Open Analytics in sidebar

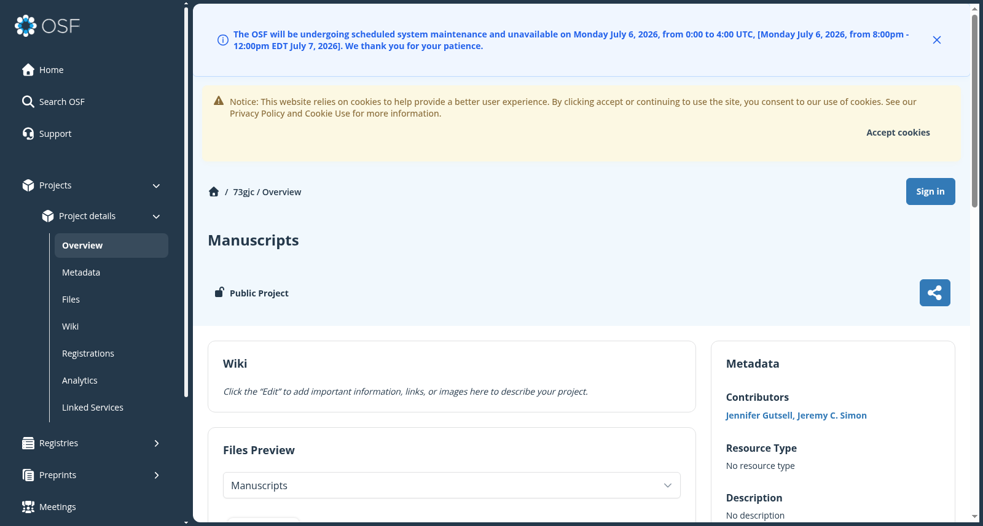tap(79, 381)
